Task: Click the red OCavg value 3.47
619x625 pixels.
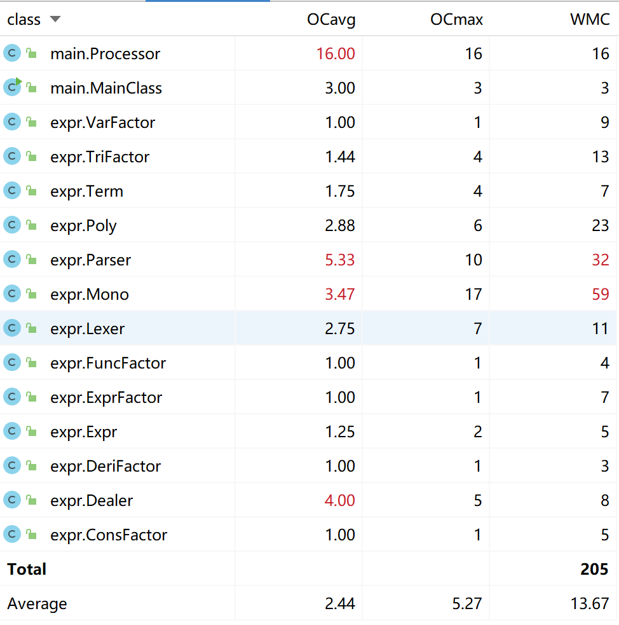Action: click(x=339, y=294)
